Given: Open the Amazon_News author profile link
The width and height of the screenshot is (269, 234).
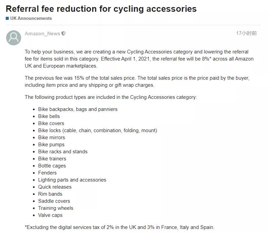Looking at the screenshot, I should pos(42,34).
